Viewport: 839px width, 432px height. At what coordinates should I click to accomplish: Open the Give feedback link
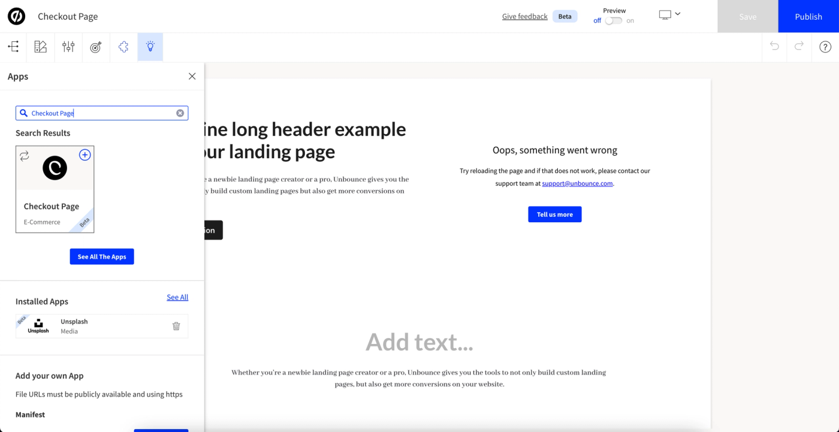524,16
